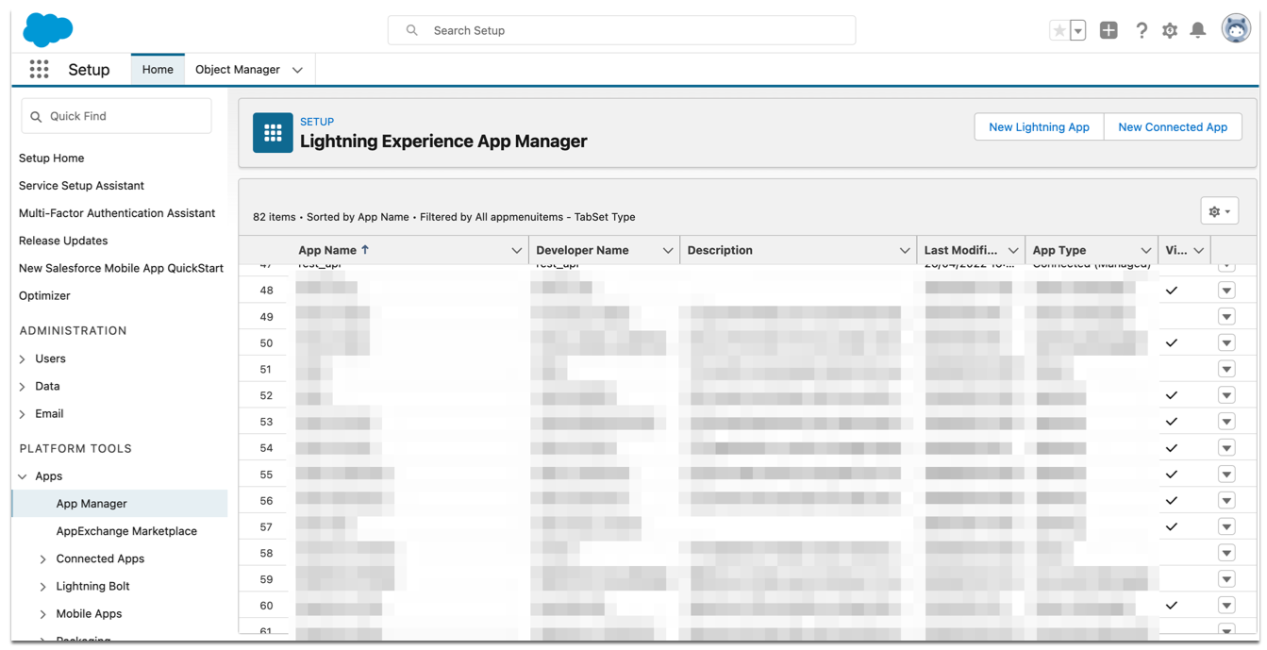Open the user profile avatar
1267x650 pixels.
tap(1236, 29)
